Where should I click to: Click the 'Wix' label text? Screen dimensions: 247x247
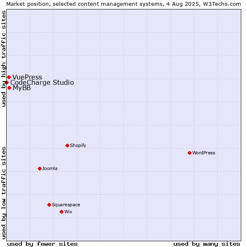[x=68, y=212]
